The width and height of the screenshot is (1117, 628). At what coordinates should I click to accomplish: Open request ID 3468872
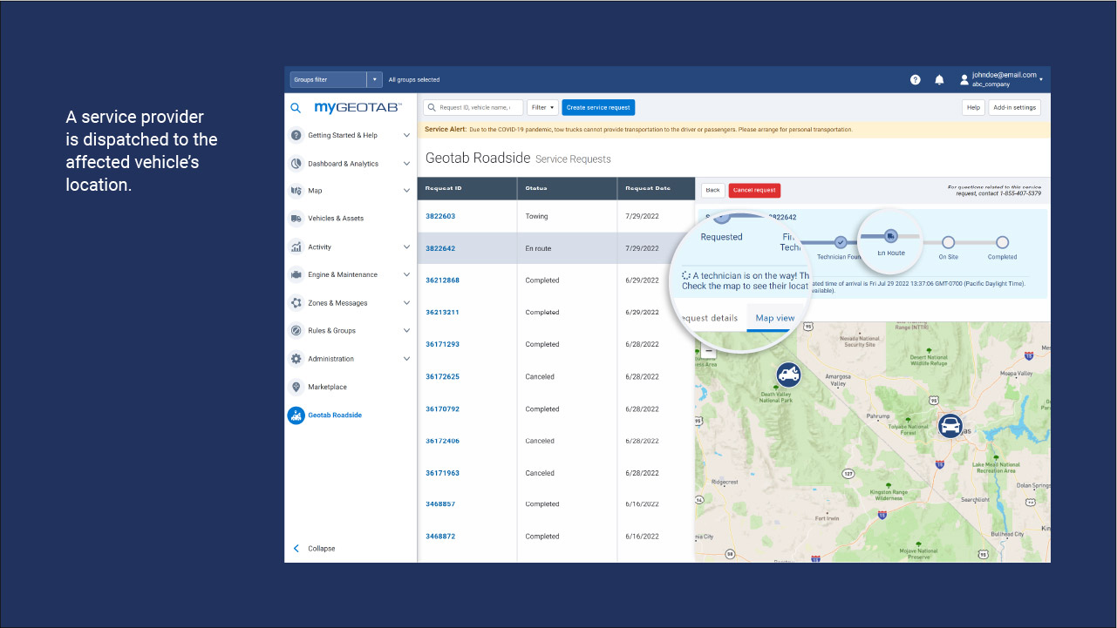click(440, 537)
